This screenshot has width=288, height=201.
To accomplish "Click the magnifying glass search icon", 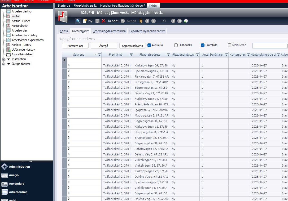I will [x=78, y=21].
